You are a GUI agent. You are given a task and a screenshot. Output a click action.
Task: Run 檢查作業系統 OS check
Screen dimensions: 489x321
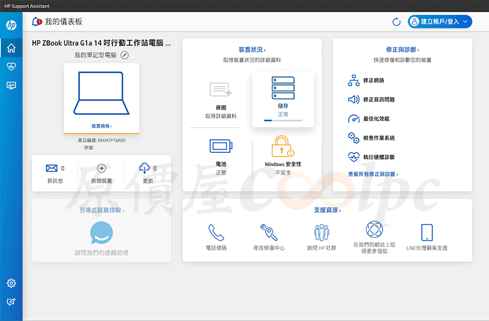(371, 138)
